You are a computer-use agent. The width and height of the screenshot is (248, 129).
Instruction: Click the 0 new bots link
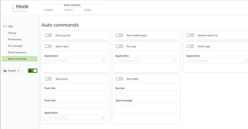(x=88, y=10)
